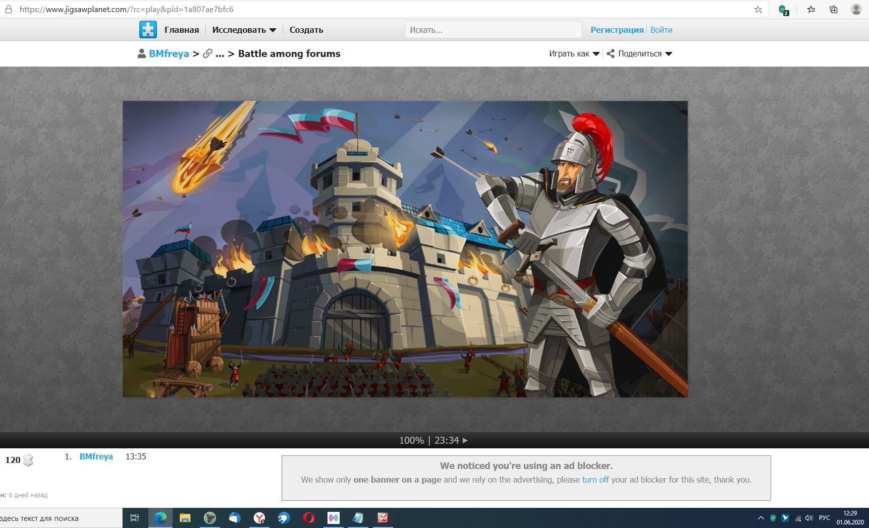The width and height of the screenshot is (869, 528).
Task: Add this page to favorites (star icon)
Action: click(x=758, y=9)
